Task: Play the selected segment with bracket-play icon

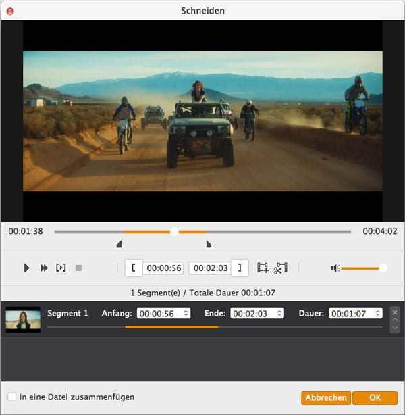Action: [61, 268]
